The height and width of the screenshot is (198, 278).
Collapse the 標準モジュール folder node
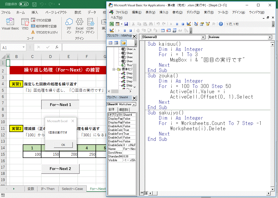[114, 69]
